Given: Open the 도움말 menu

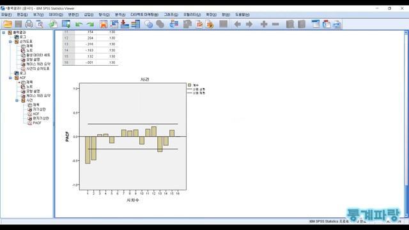Looking at the screenshot, I should (242, 15).
